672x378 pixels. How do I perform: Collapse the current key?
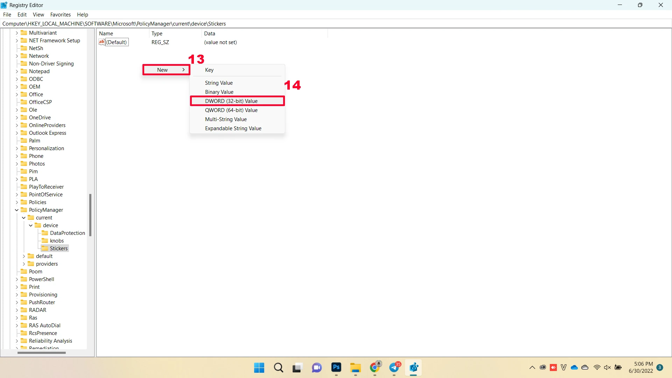[23, 218]
